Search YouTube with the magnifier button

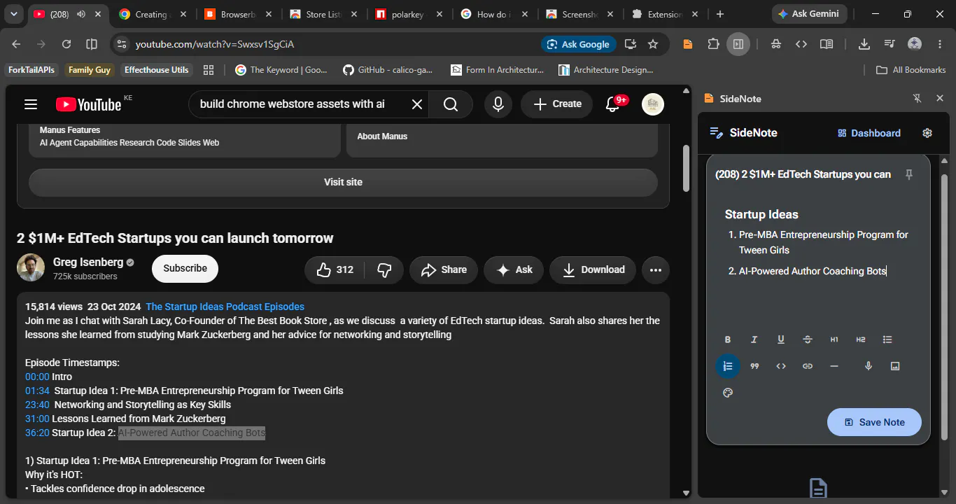coord(451,104)
